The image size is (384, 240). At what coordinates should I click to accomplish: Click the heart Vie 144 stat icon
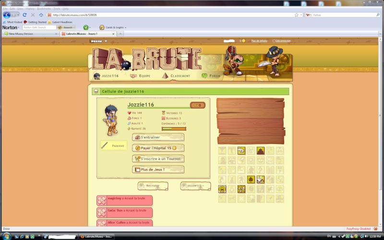coord(129,113)
